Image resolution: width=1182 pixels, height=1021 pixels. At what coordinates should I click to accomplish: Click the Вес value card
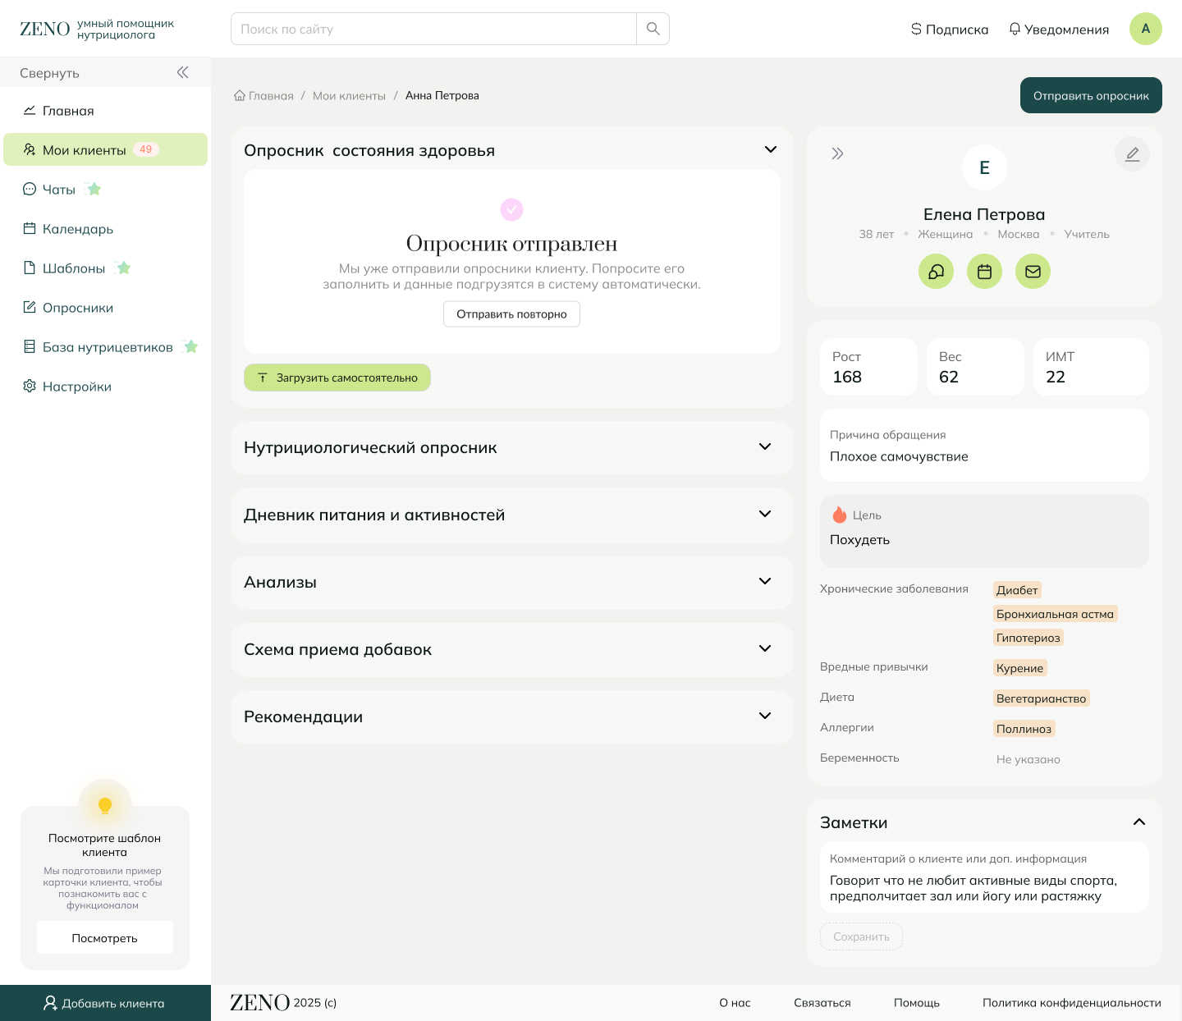point(975,367)
